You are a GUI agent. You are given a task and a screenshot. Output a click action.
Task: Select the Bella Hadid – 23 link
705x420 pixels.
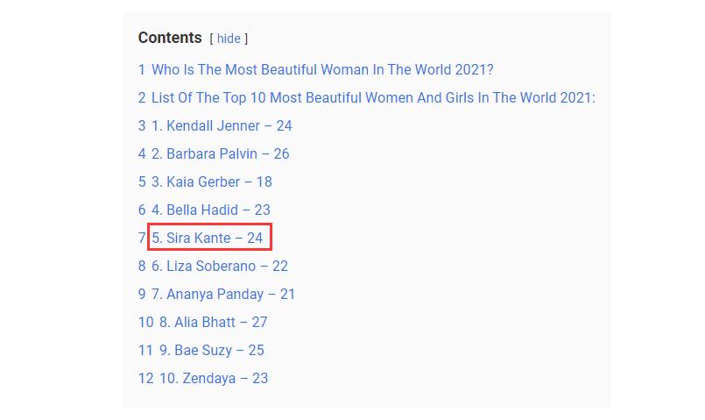point(210,210)
